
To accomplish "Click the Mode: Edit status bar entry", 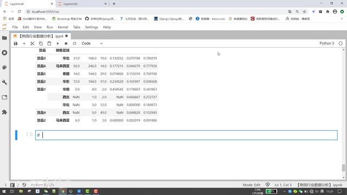I will [252, 185].
